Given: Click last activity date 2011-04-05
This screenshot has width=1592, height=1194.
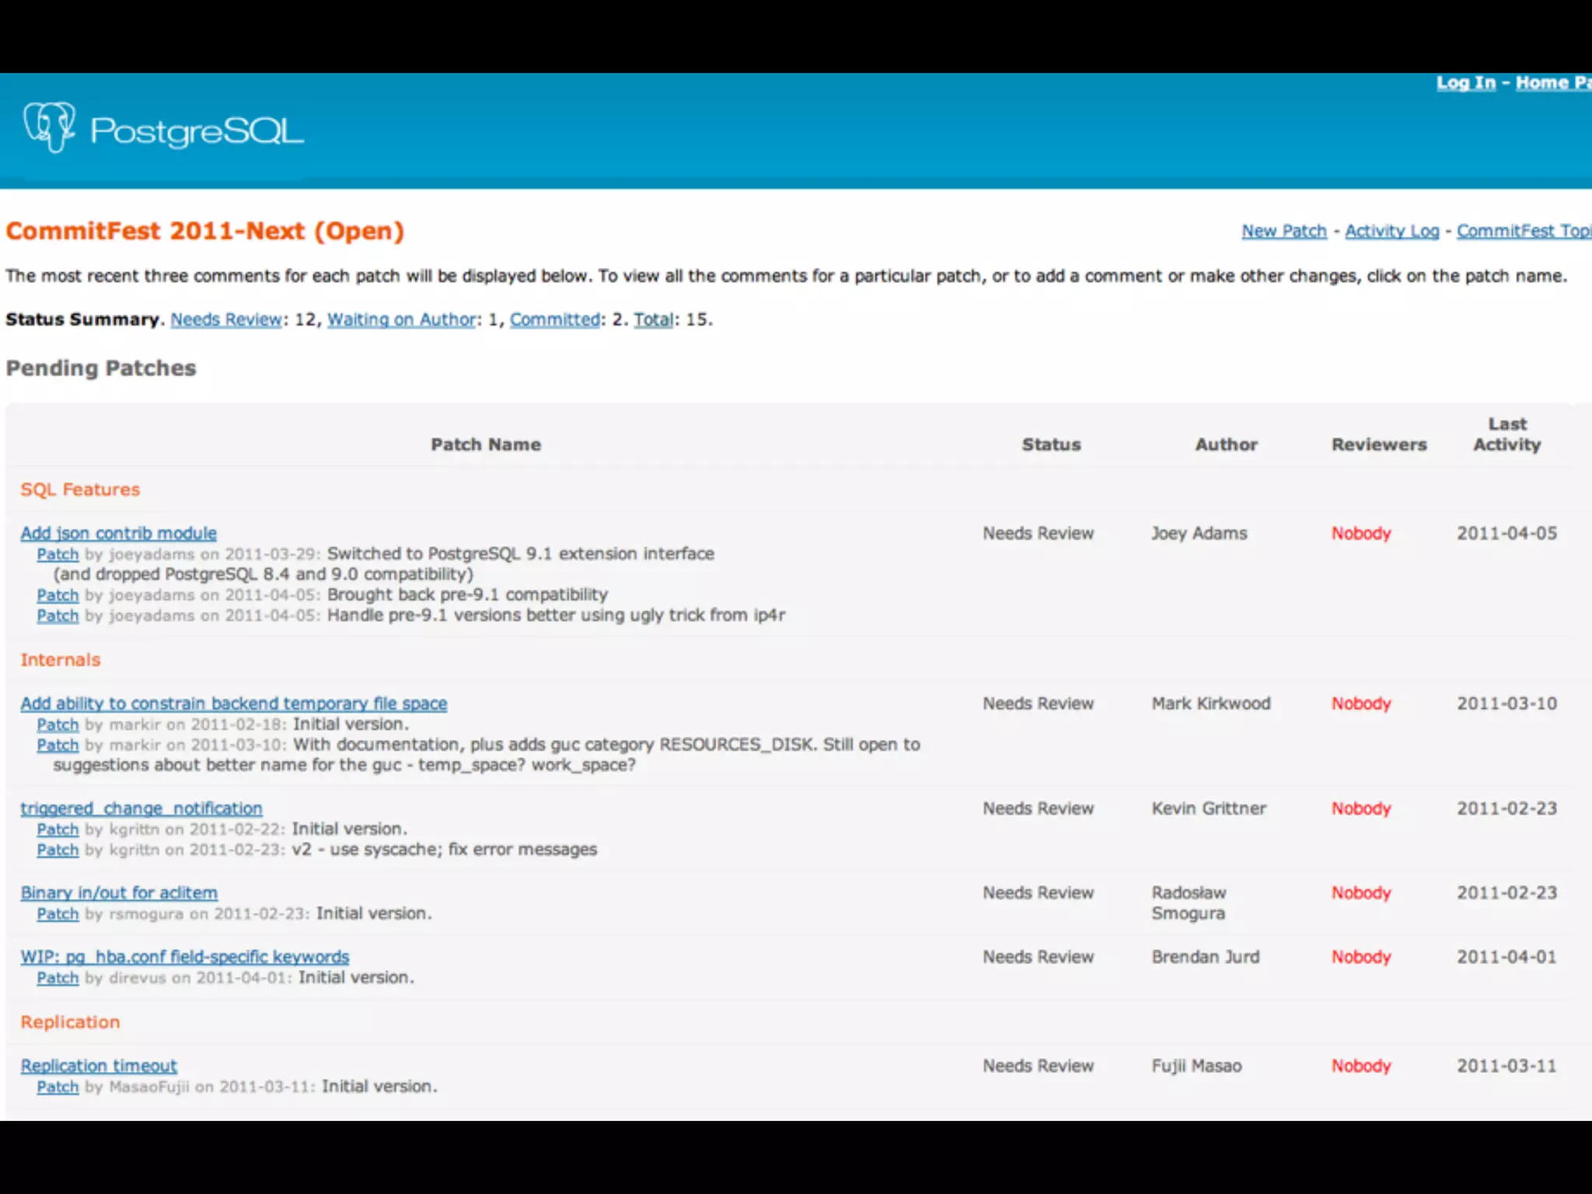Looking at the screenshot, I should (x=1506, y=533).
